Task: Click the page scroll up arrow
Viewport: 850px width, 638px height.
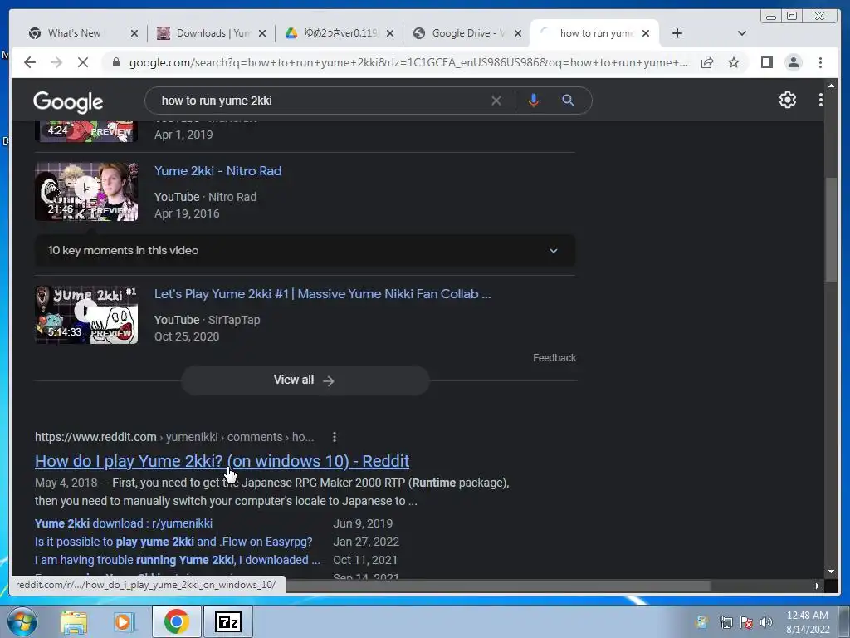Action: (831, 86)
